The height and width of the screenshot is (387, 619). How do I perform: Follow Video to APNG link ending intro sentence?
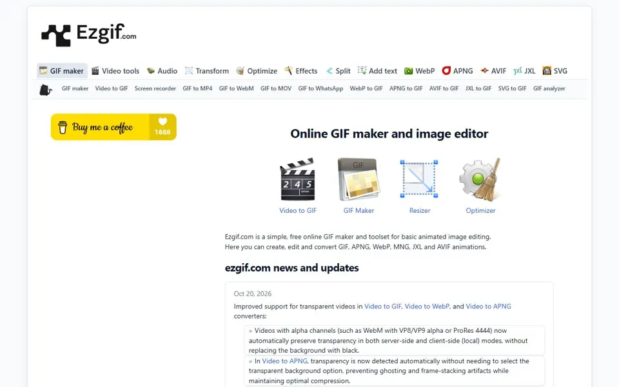tap(488, 306)
